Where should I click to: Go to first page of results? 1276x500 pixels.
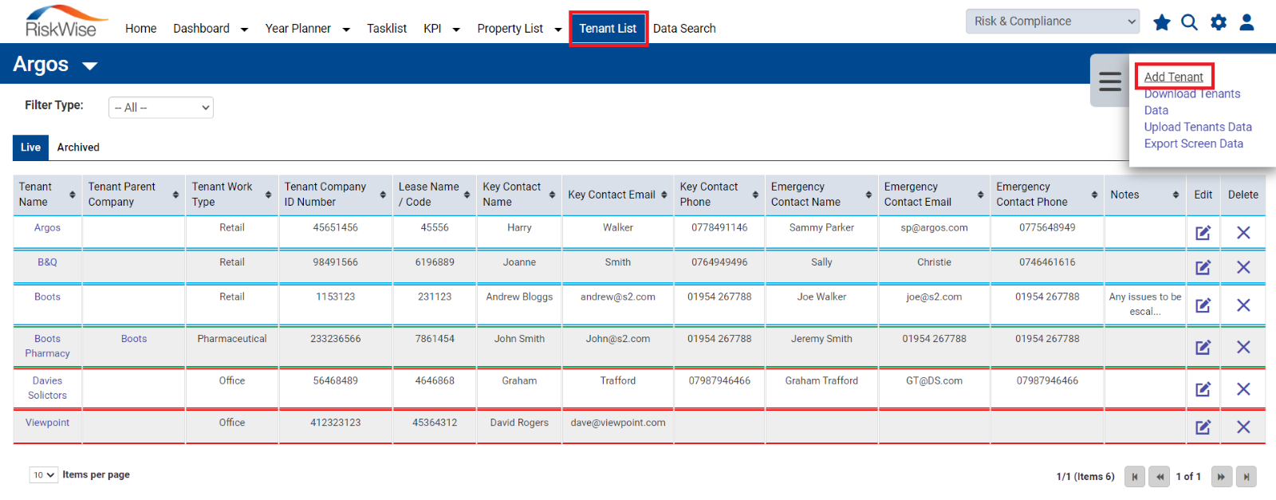pos(1134,477)
